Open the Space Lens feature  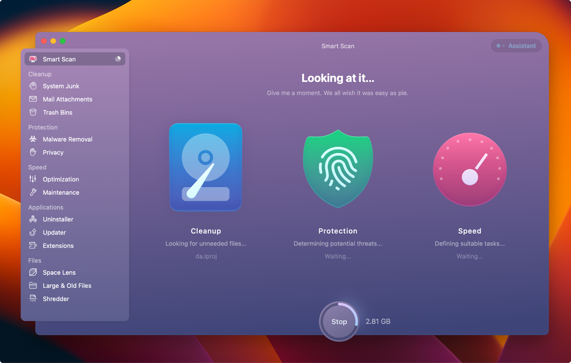click(33, 272)
